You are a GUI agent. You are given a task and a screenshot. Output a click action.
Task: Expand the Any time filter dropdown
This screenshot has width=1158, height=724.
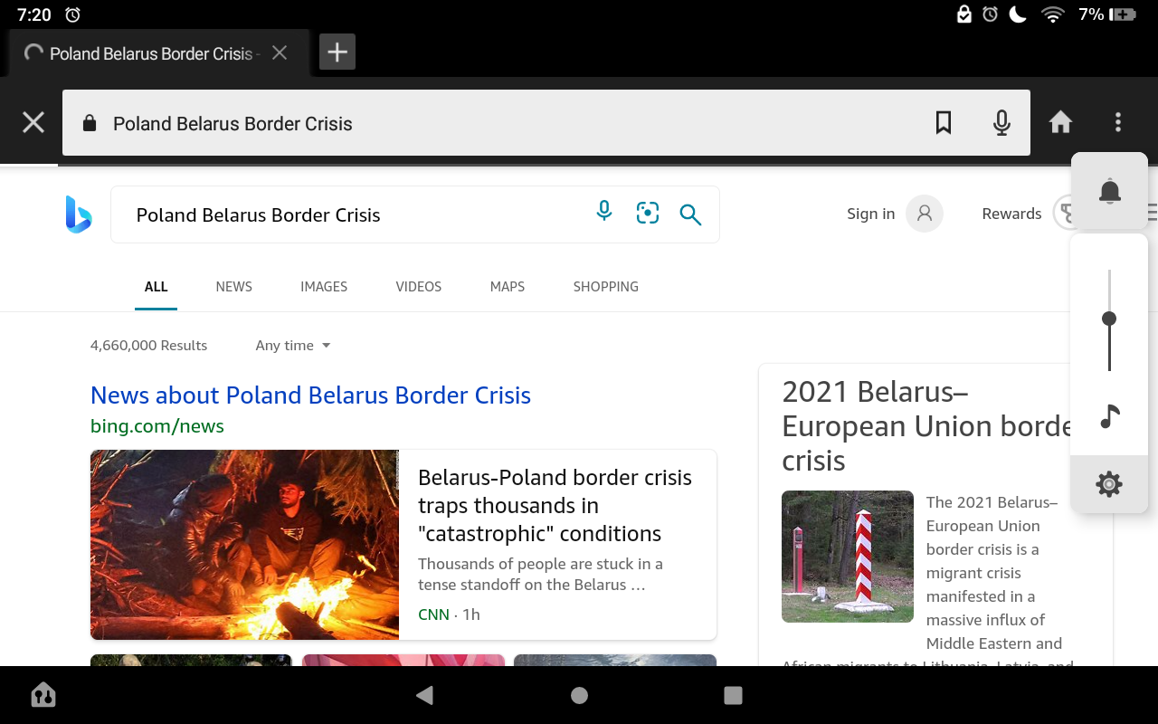coord(293,346)
